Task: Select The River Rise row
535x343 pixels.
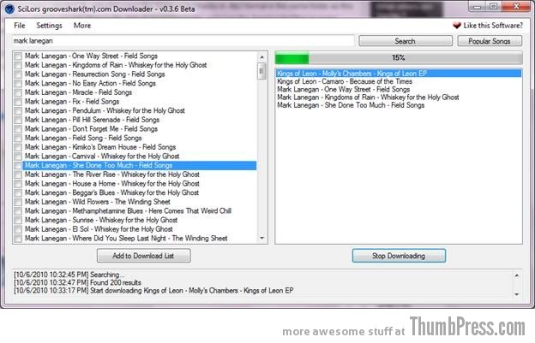Action: point(112,174)
